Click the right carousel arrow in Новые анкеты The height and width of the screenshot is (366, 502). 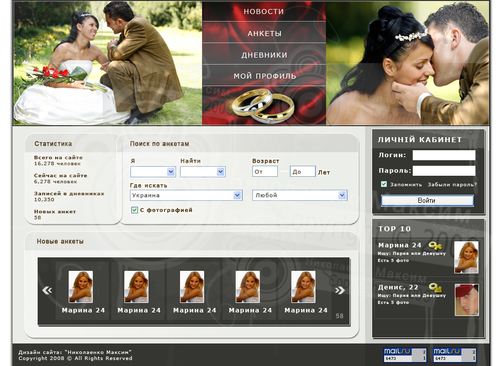[x=340, y=290]
